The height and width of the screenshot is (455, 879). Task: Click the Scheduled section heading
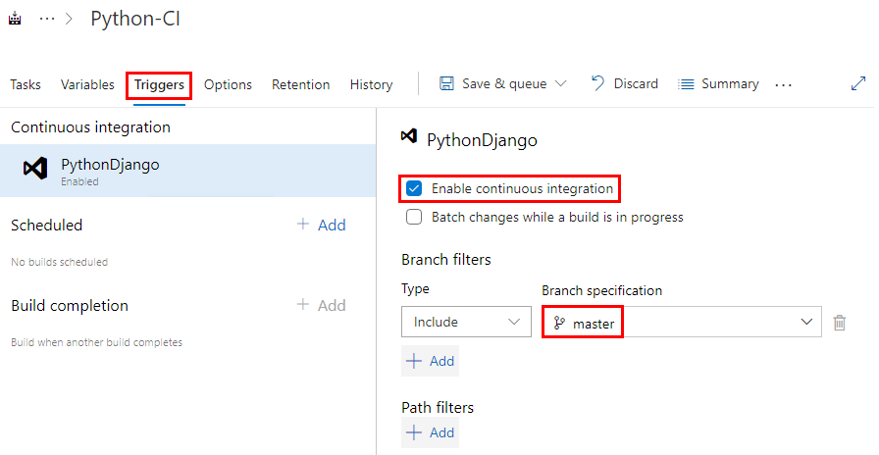[46, 225]
